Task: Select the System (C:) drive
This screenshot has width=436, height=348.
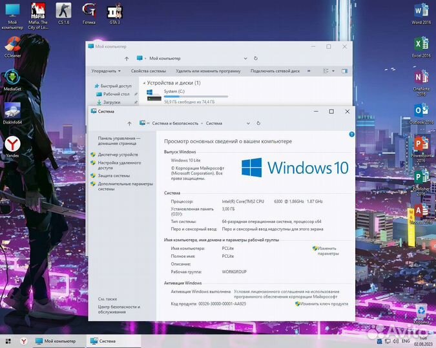Action: coord(187,96)
